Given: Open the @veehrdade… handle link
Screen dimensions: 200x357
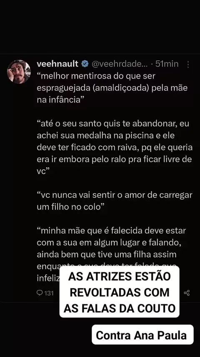Looking at the screenshot, I should tap(120, 64).
